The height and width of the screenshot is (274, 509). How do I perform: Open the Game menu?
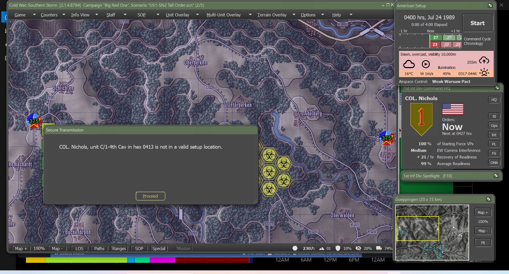point(20,15)
